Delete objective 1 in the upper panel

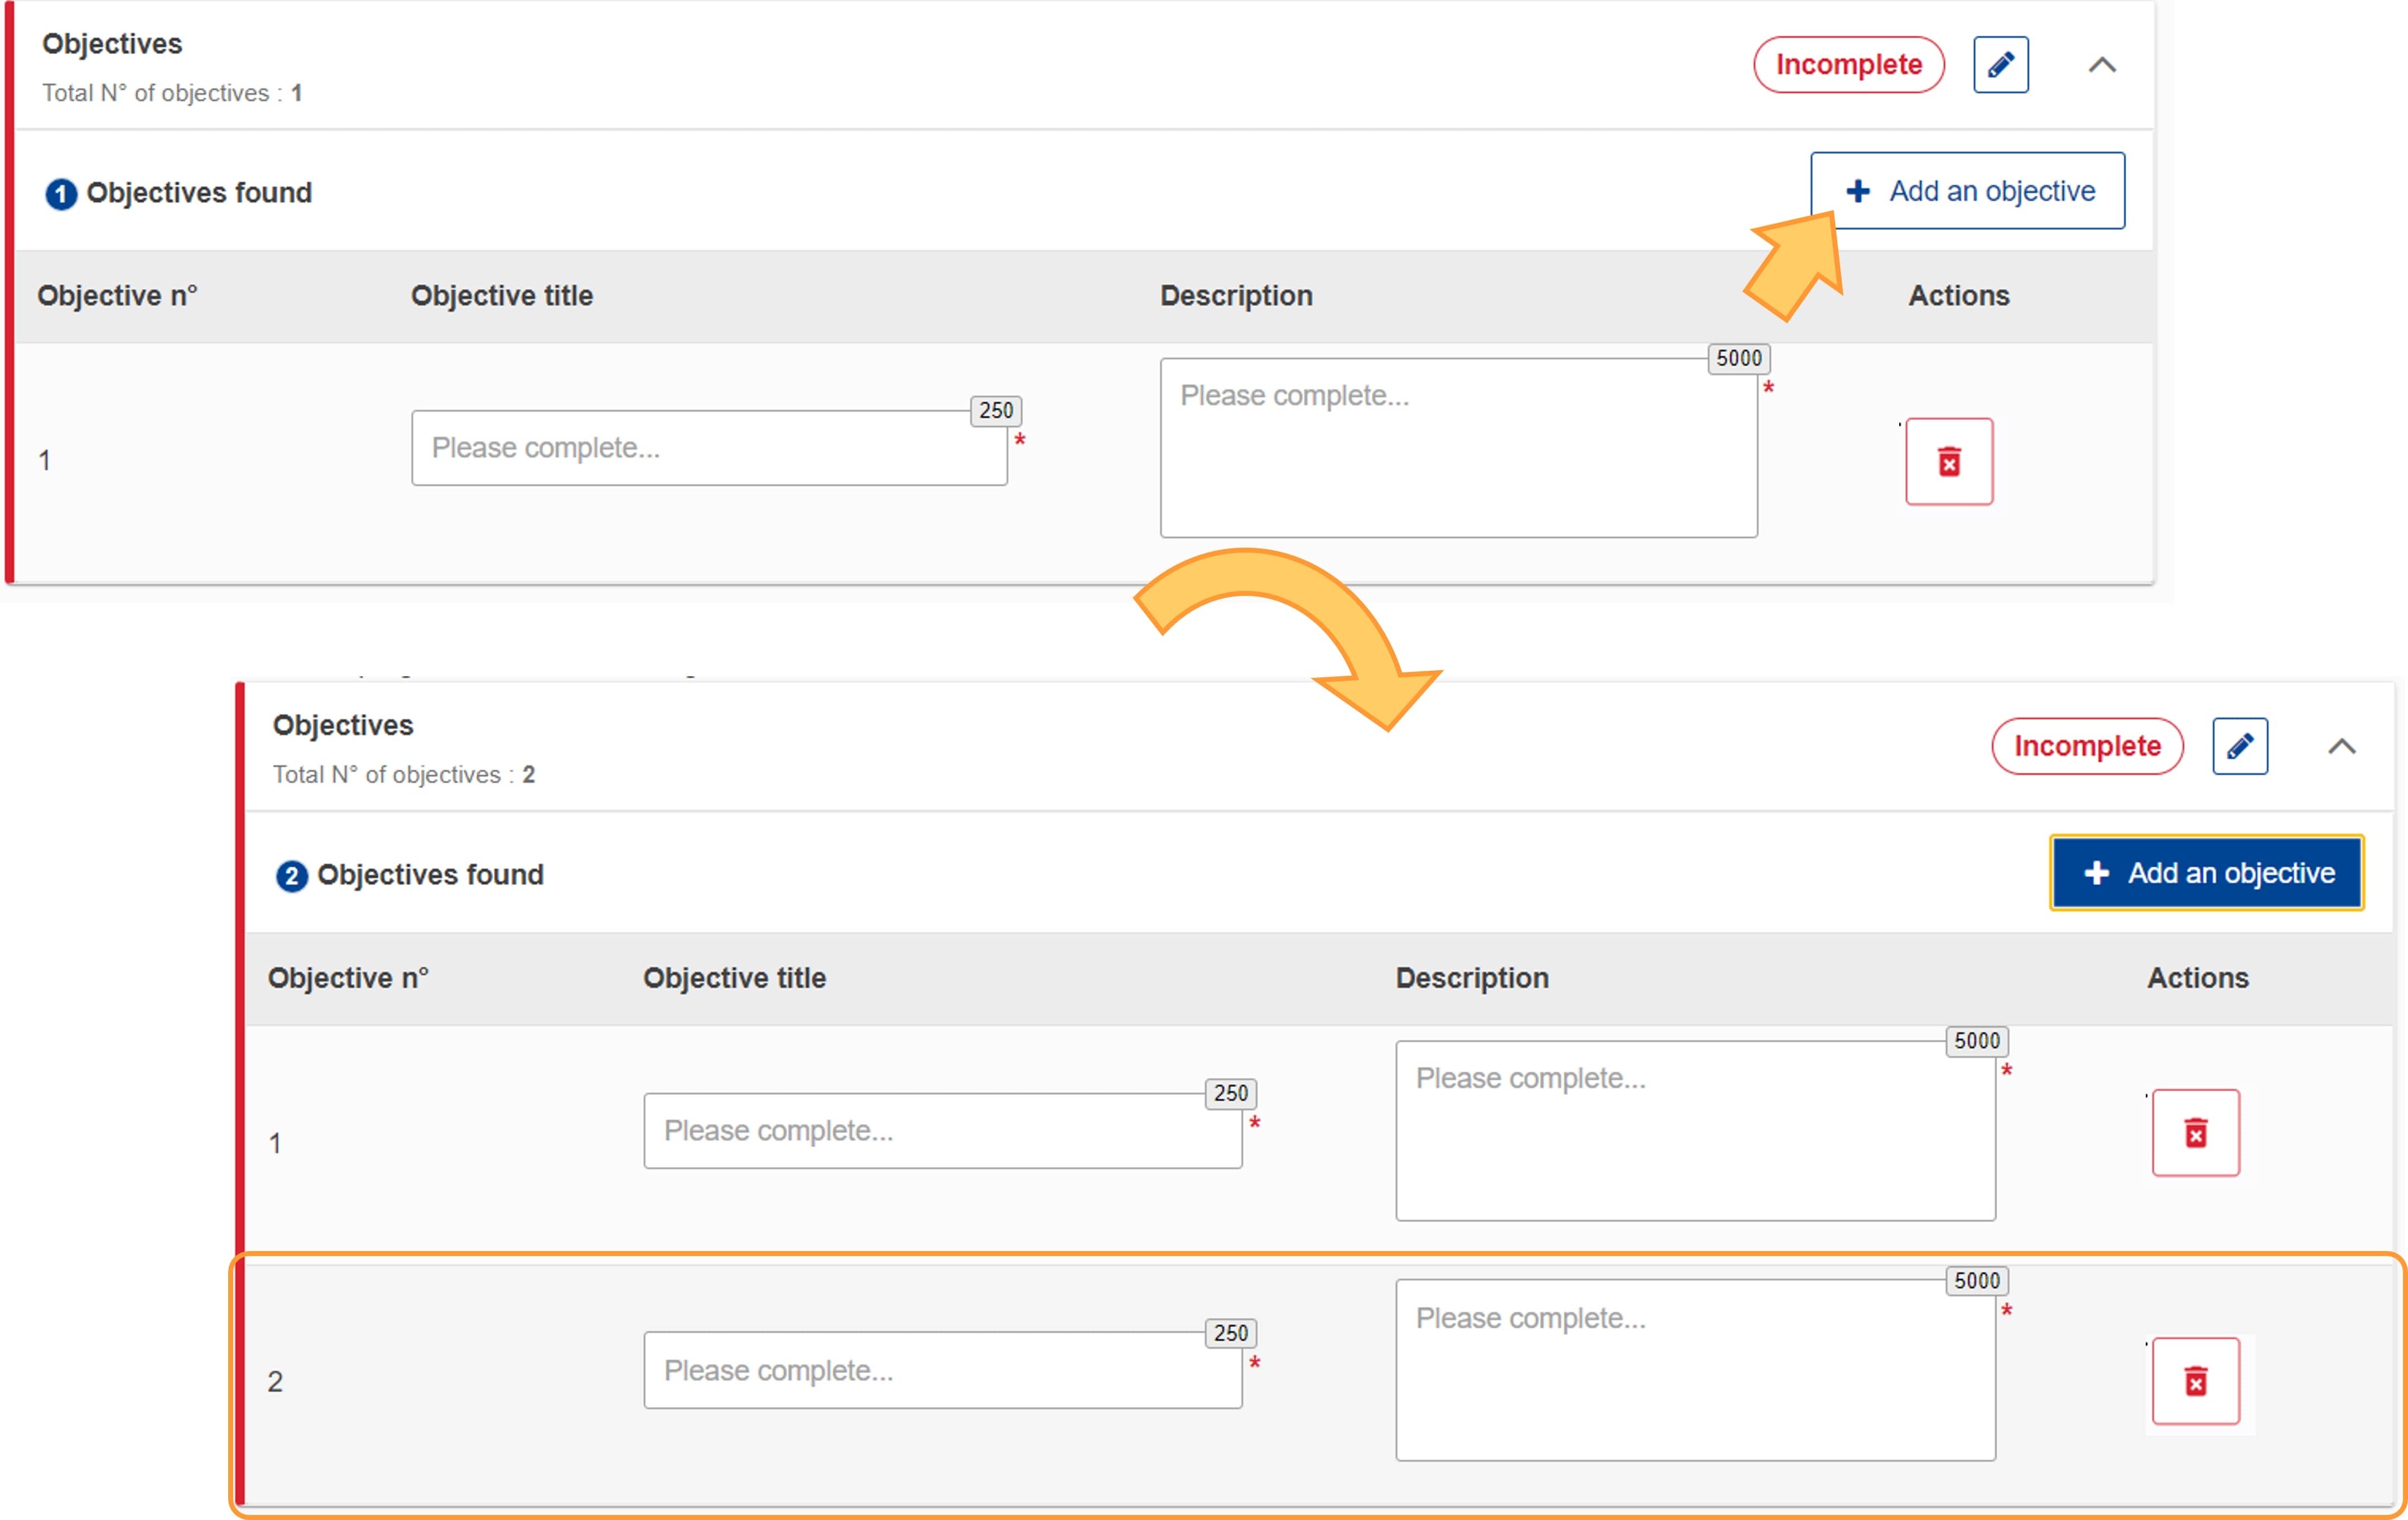coord(1949,461)
